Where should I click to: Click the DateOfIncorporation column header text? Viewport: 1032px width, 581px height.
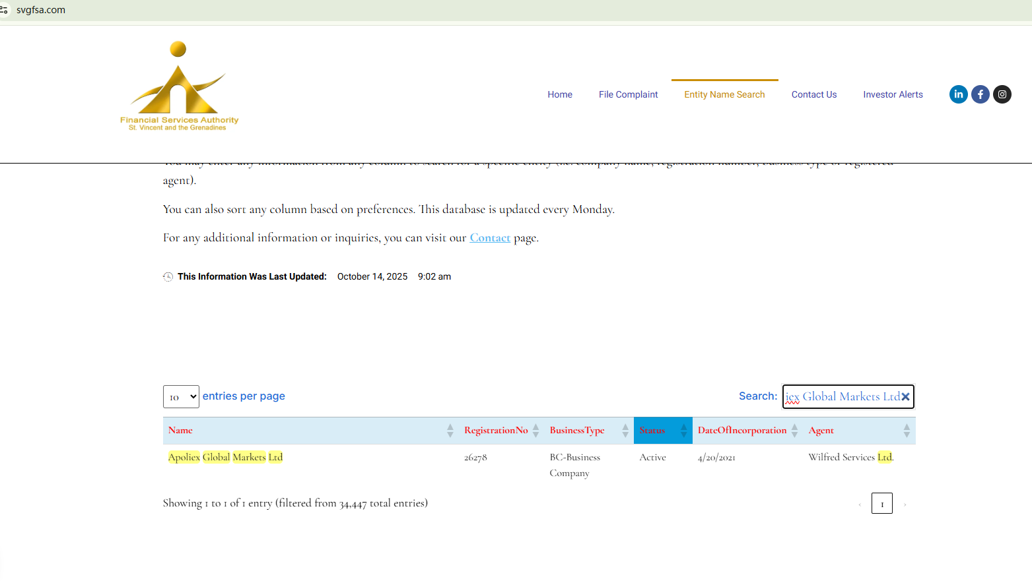742,431
